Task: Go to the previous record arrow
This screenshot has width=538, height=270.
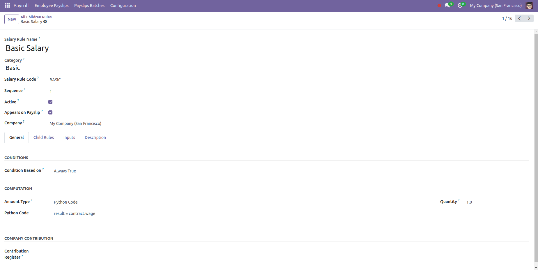Action: tap(519, 18)
